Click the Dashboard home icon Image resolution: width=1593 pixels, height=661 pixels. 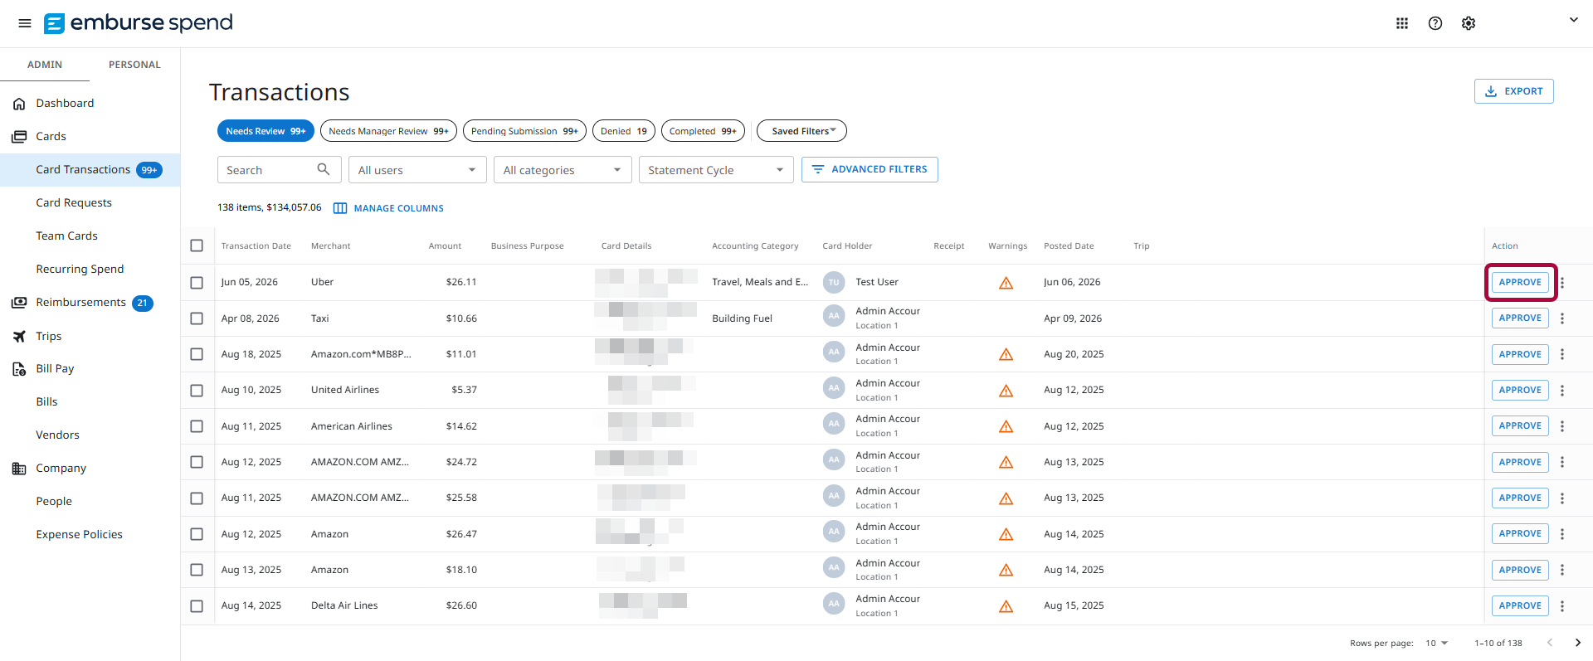(19, 104)
